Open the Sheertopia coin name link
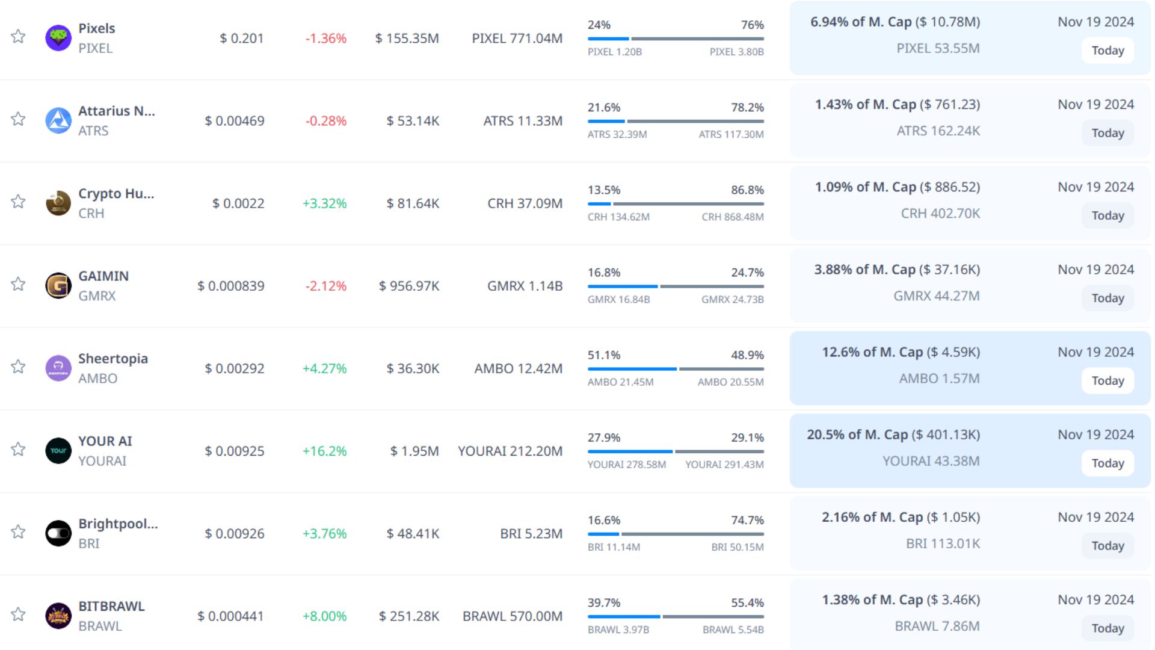 pos(112,359)
